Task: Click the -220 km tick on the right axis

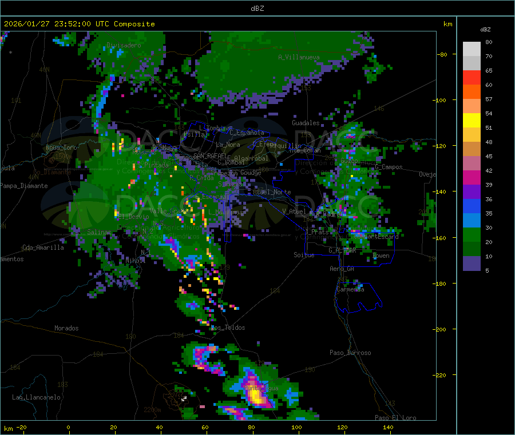Action: click(440, 375)
